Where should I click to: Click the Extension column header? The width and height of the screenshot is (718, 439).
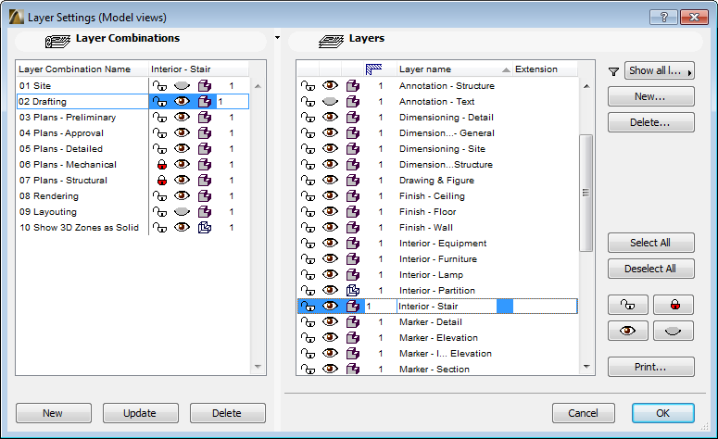545,69
